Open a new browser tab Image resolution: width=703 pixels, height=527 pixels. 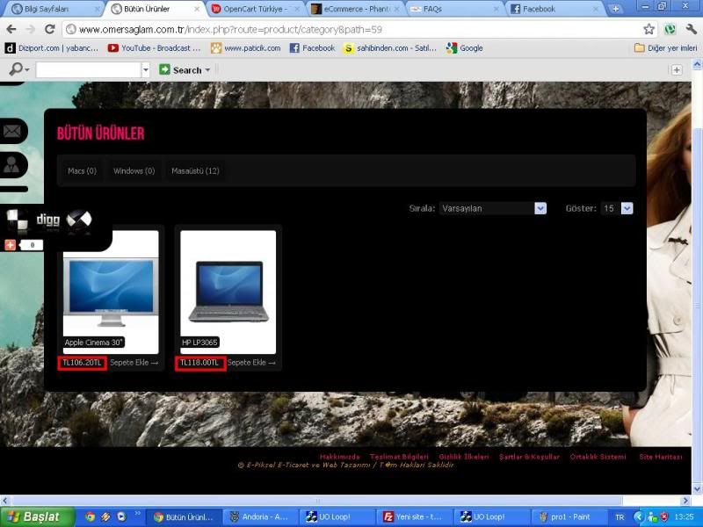pyautogui.click(x=615, y=9)
